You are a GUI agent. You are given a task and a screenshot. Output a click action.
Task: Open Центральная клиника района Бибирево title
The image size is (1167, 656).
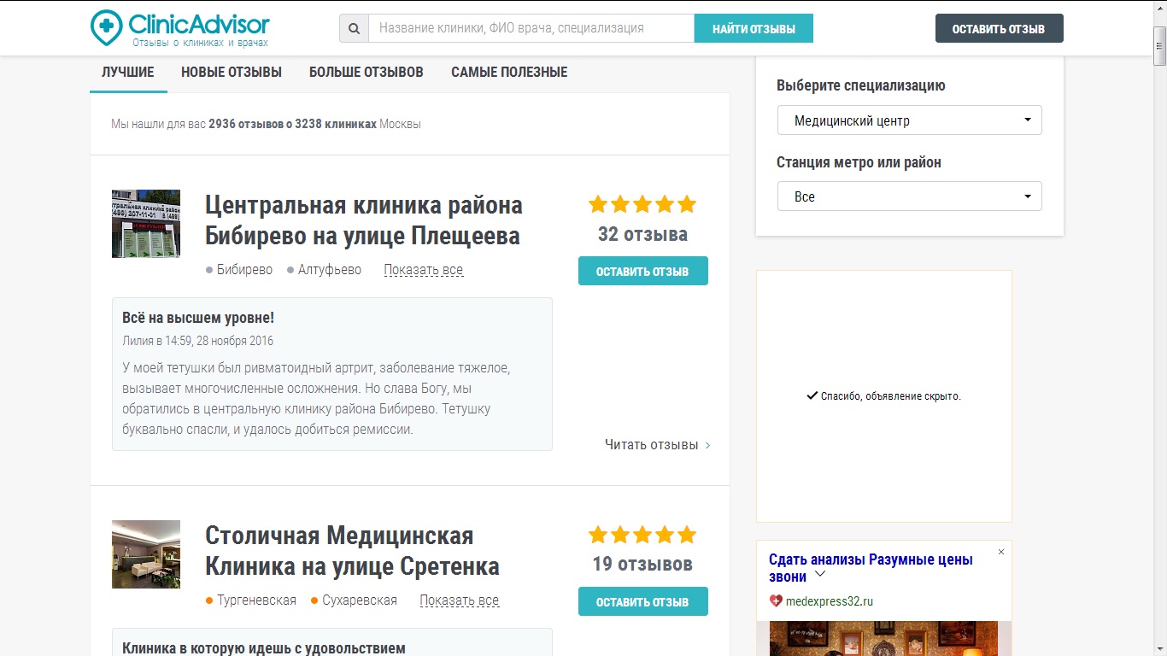pos(364,220)
